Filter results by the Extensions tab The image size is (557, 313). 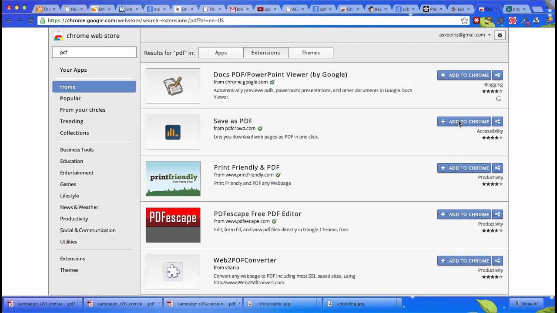pyautogui.click(x=265, y=53)
